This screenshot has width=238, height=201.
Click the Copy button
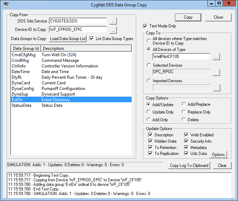tap(188, 17)
